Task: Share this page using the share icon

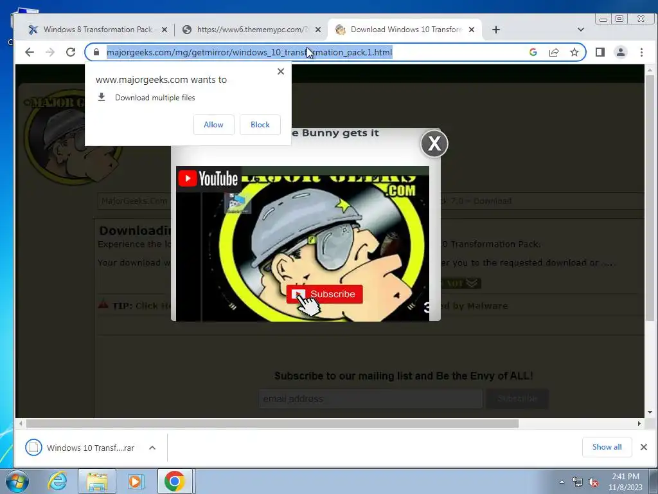Action: coord(554,52)
